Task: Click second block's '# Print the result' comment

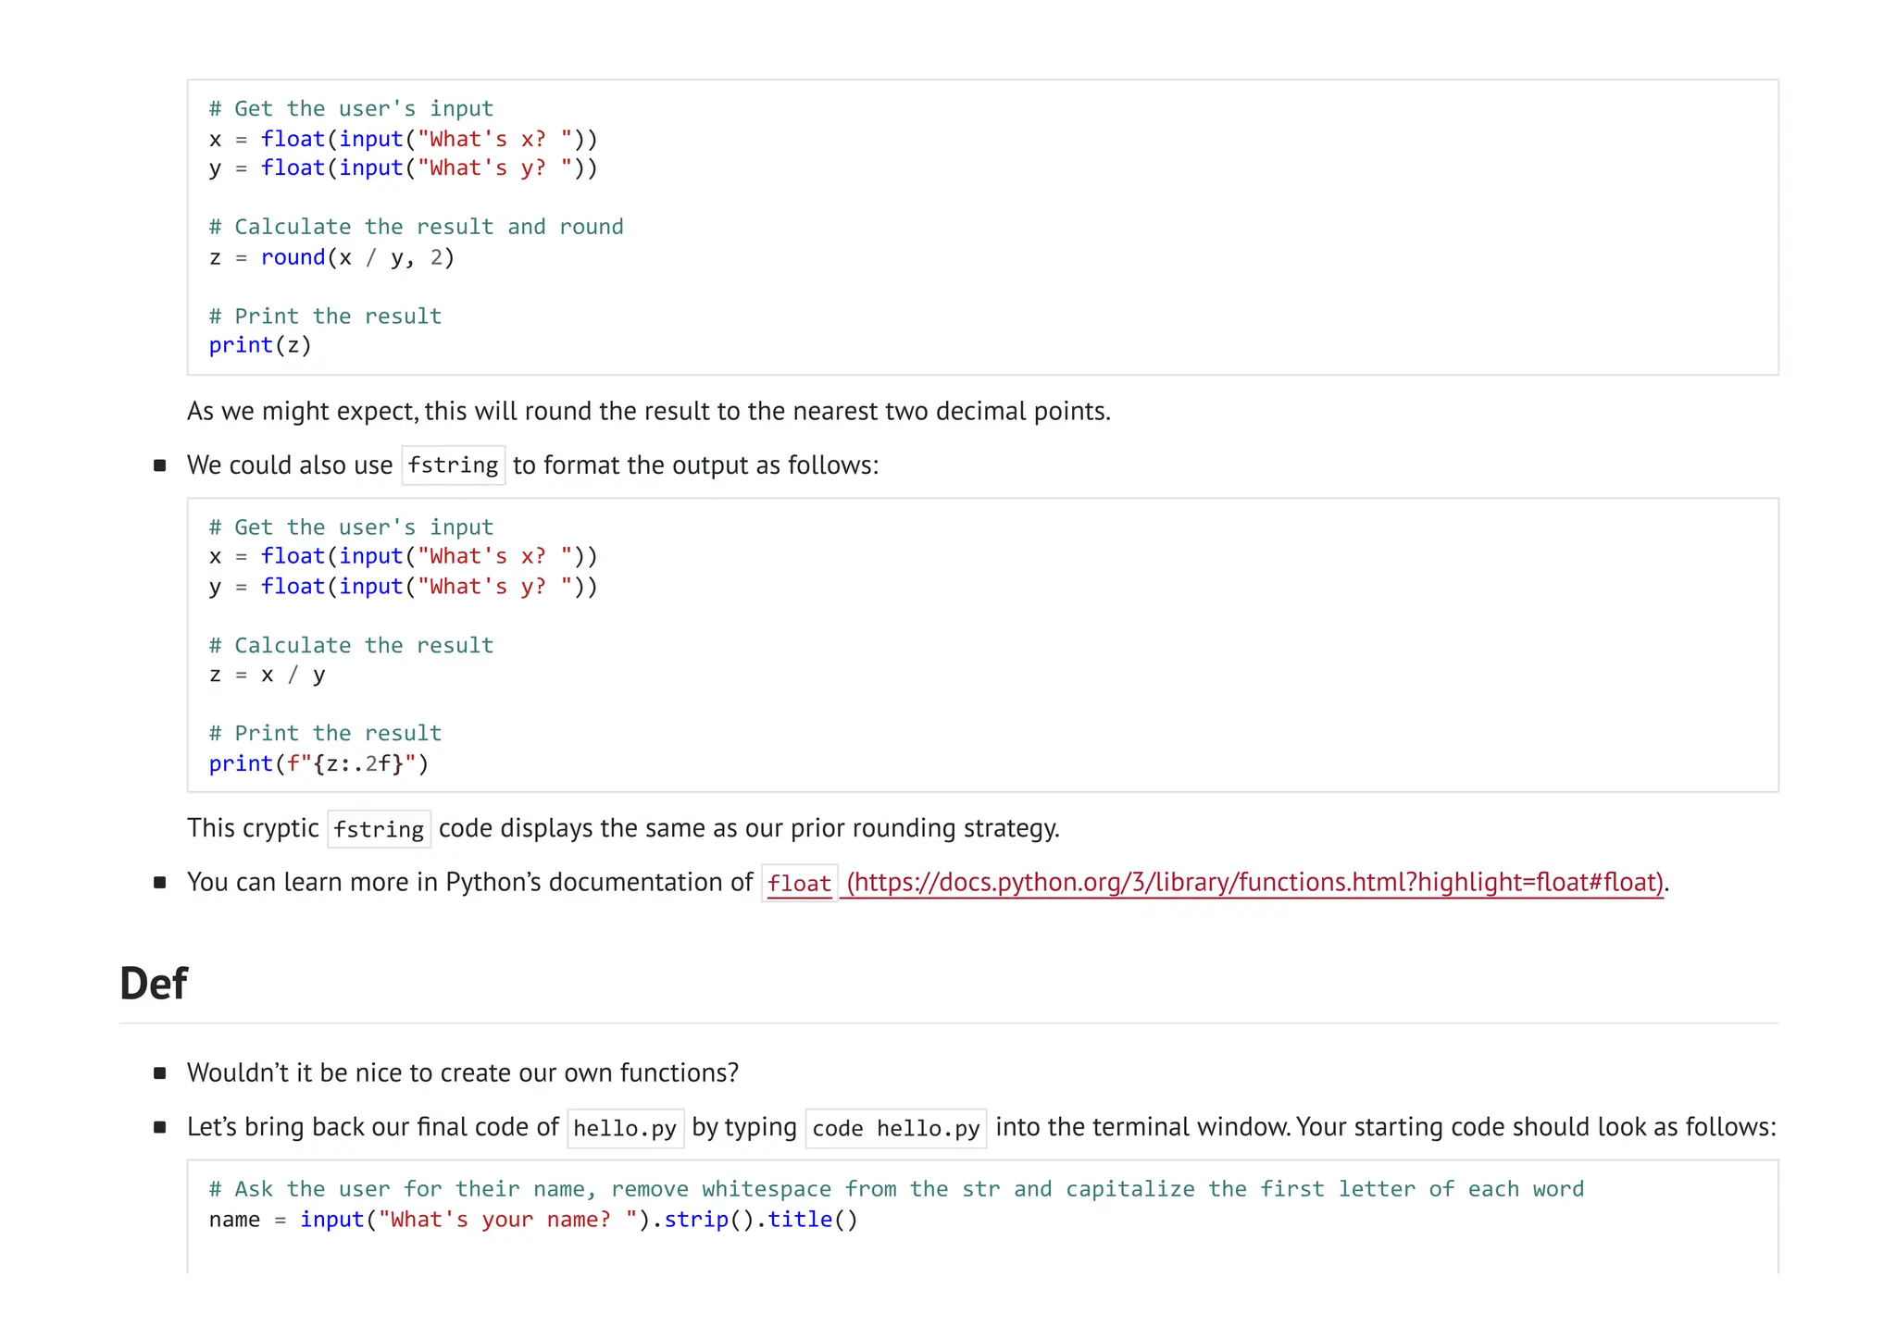Action: point(325,734)
